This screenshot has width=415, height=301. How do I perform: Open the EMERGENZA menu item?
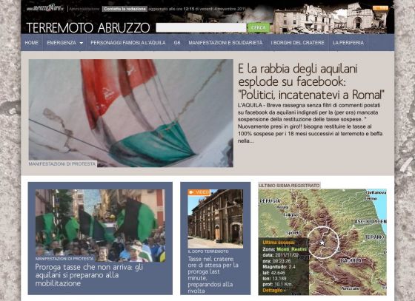pyautogui.click(x=62, y=42)
